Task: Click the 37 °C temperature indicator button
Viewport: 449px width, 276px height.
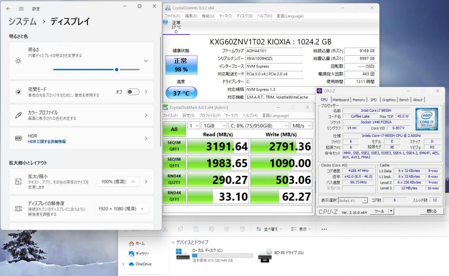Action: 181,93
